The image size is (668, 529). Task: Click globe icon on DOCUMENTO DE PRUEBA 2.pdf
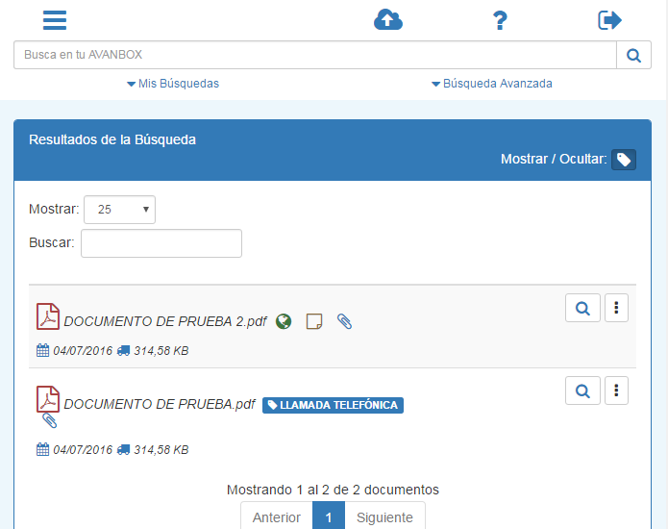click(x=284, y=321)
